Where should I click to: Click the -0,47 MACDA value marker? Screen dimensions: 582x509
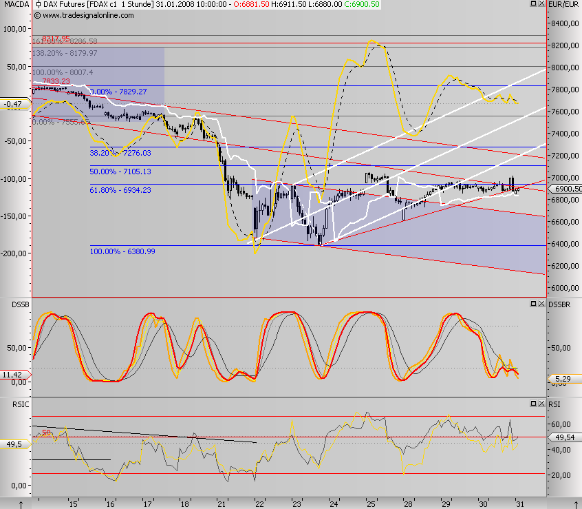pyautogui.click(x=15, y=104)
